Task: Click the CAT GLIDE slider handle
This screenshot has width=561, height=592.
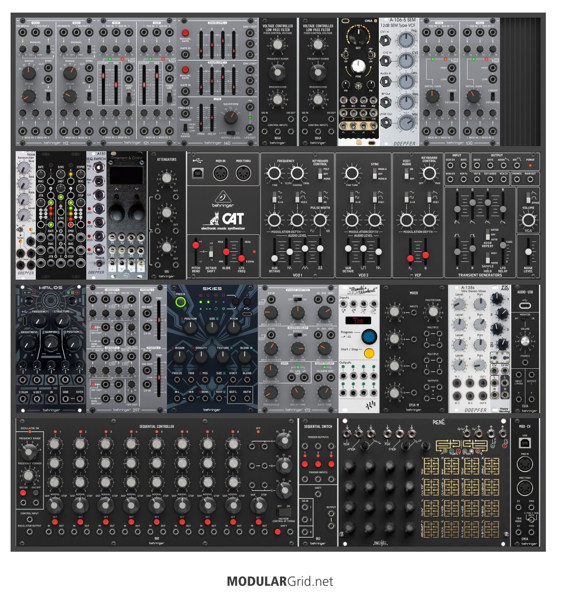Action: tap(226, 252)
